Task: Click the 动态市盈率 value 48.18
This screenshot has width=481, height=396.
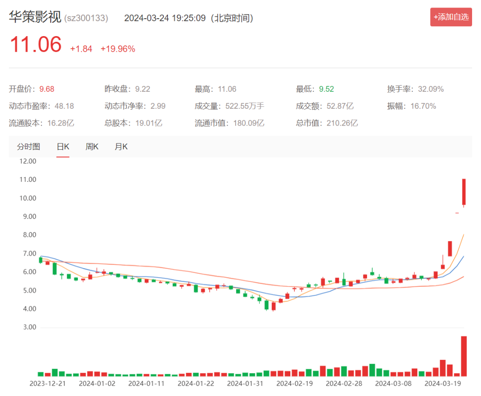Action: tap(64, 106)
